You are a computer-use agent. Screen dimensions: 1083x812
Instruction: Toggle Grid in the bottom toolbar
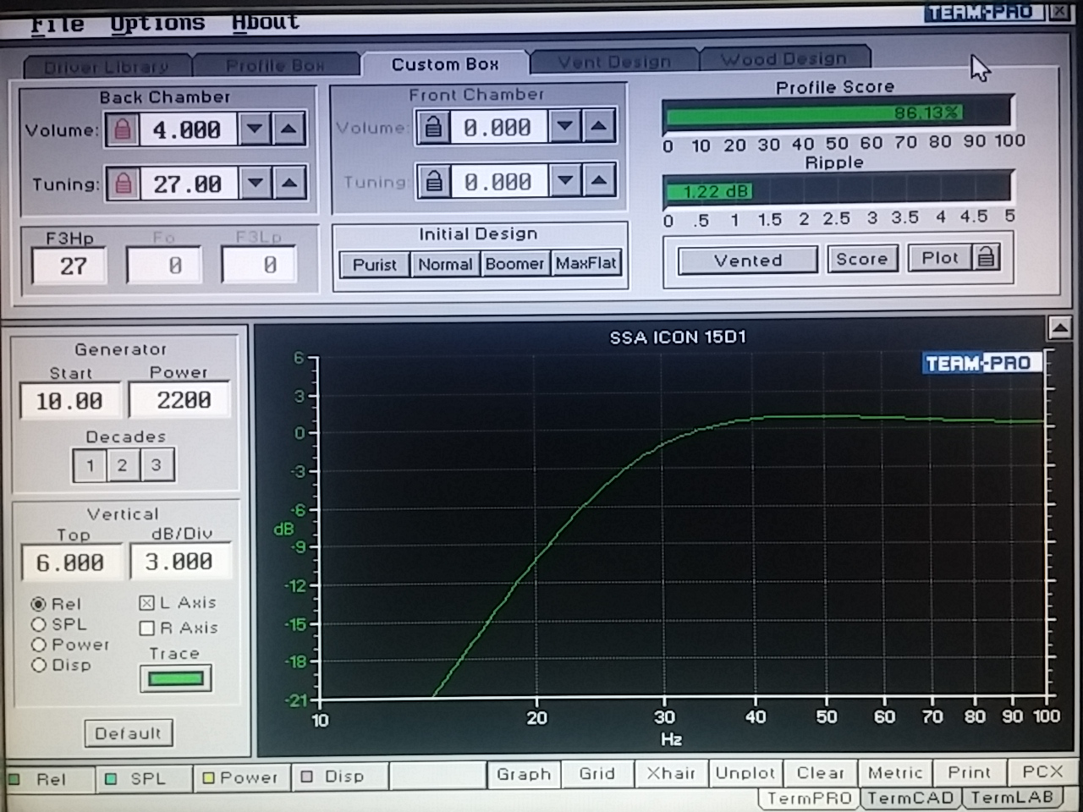click(x=597, y=773)
